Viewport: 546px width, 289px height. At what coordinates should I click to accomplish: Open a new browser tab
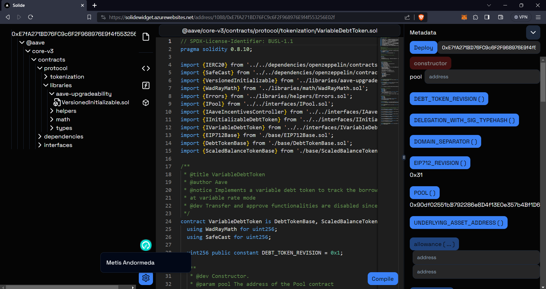[x=95, y=5]
